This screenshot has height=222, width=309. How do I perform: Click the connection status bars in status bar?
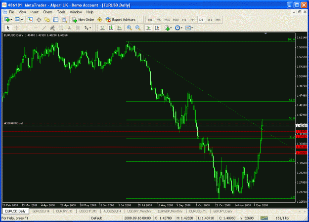point(264,218)
